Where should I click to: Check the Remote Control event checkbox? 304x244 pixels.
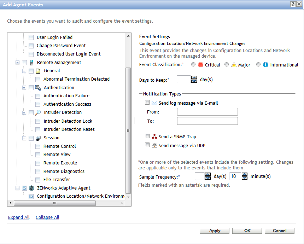pos(38,146)
